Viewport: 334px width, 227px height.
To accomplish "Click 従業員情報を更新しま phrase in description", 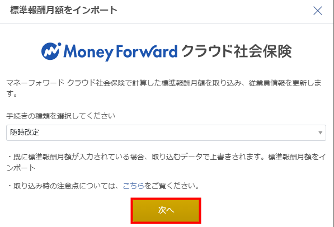I will tap(285, 83).
